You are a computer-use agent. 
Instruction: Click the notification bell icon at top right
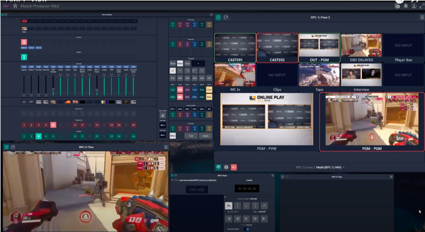[x=406, y=6]
